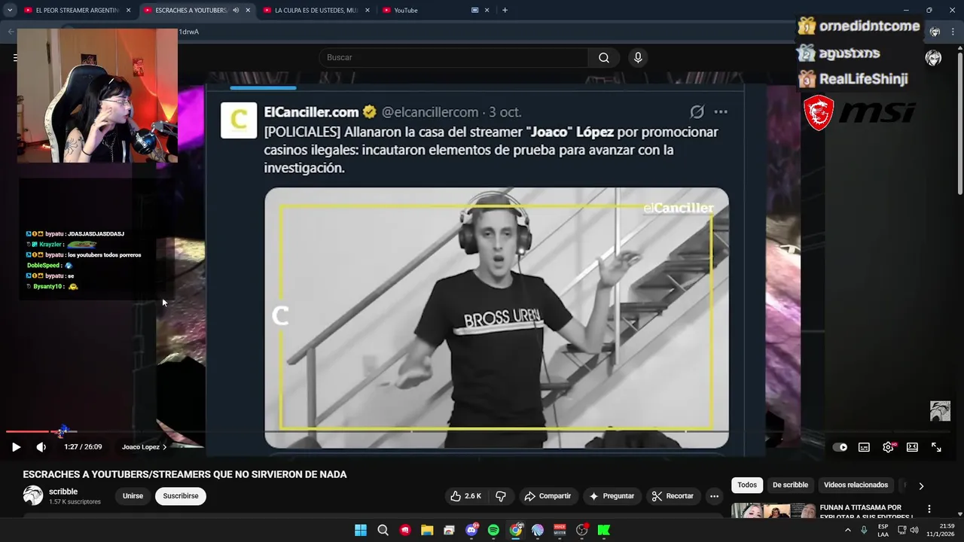Viewport: 964px width, 542px height.
Task: Open a new browser tab with plus
Action: pos(505,11)
